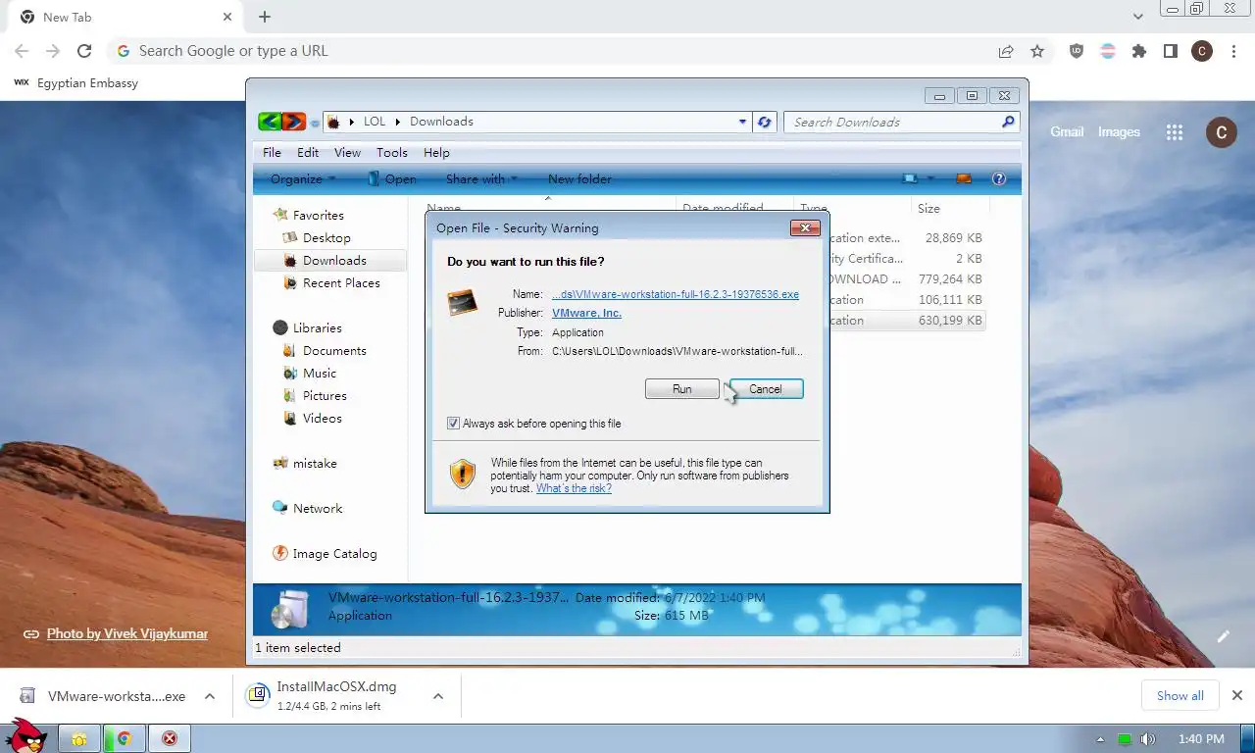Click the Chrome icon in the taskbar
This screenshot has height=753, width=1255.
(x=125, y=738)
